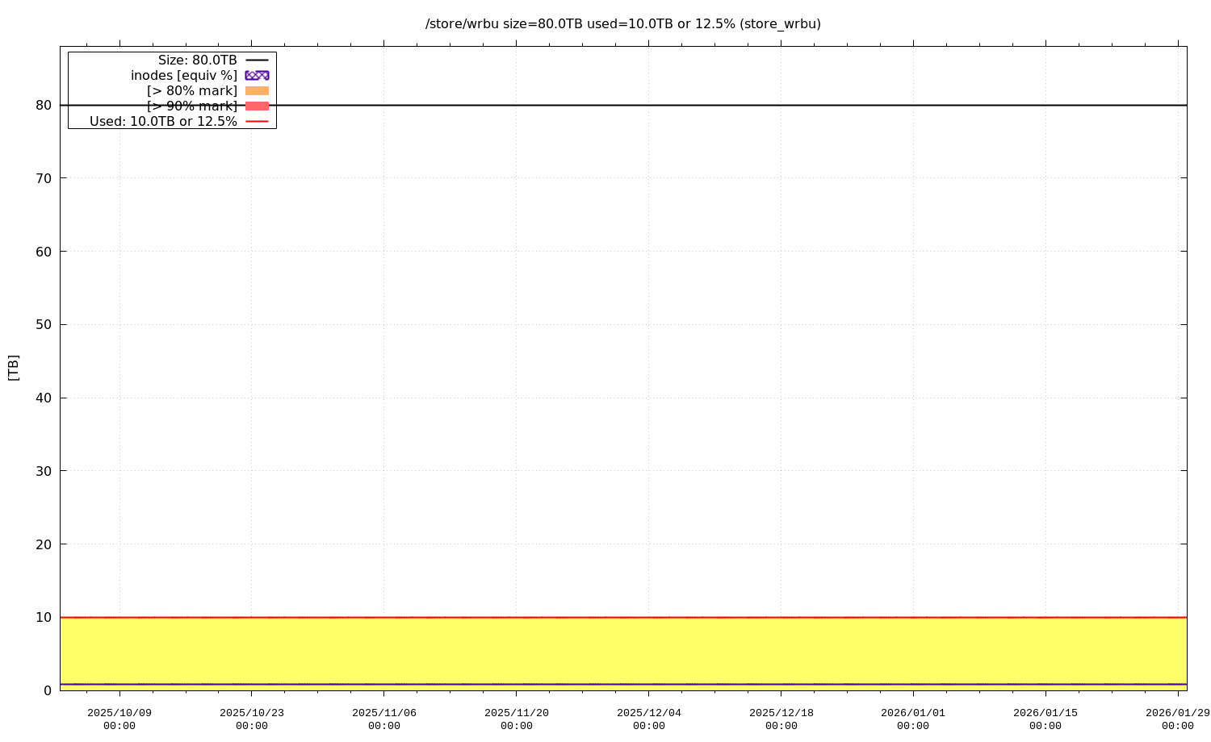Click the 10 value on y-axis
Screen dimensions: 1211x742
[x=44, y=617]
